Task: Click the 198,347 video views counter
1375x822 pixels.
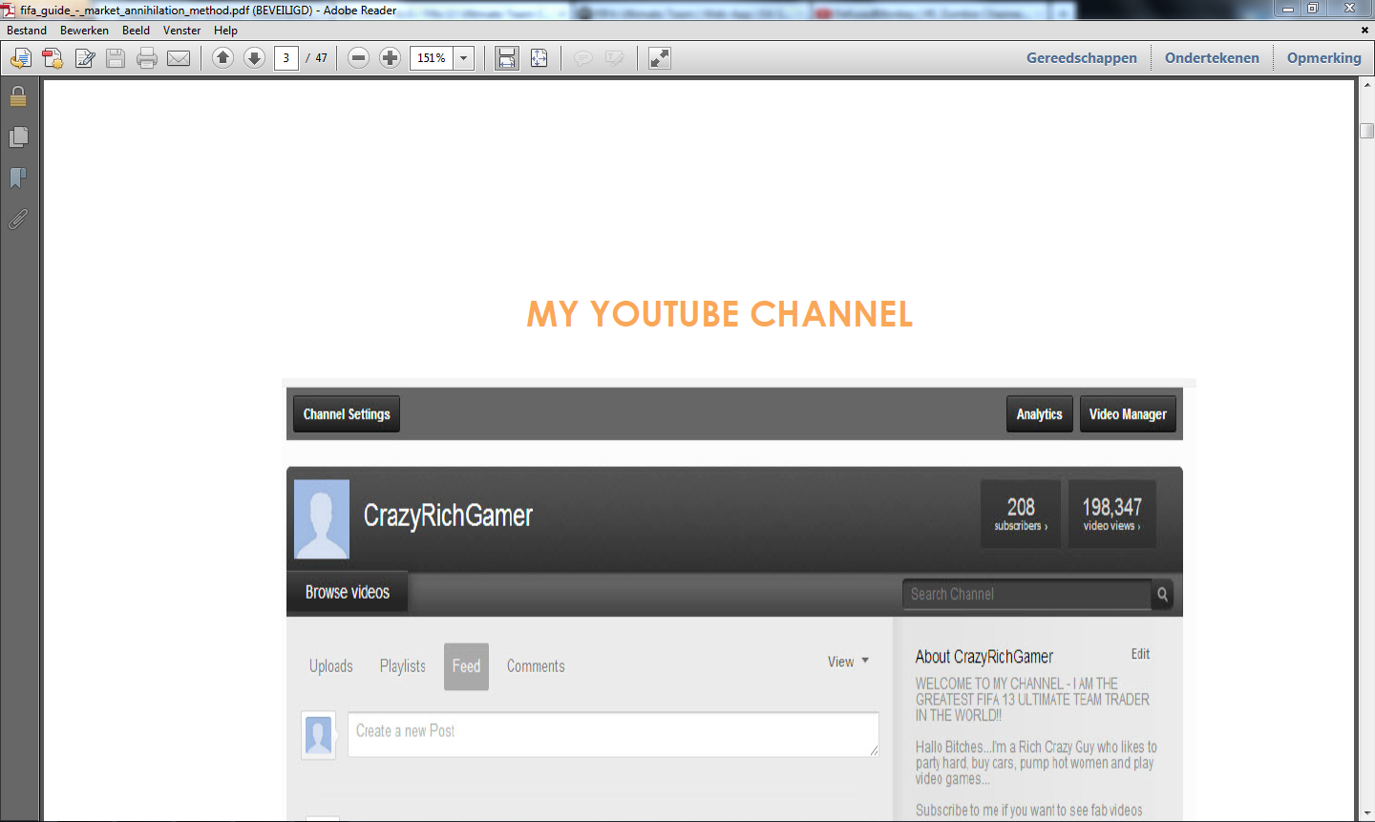Action: (1111, 514)
